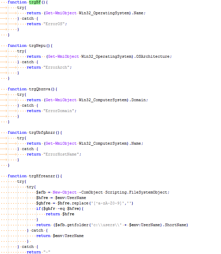Click the OSArchitecture property text
Image resolution: width=221 pixels, height=254 pixels.
(153, 56)
